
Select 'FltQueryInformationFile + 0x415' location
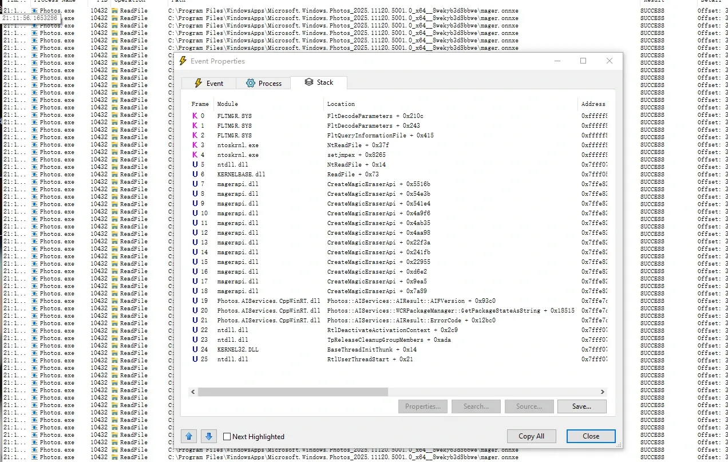[x=381, y=136]
